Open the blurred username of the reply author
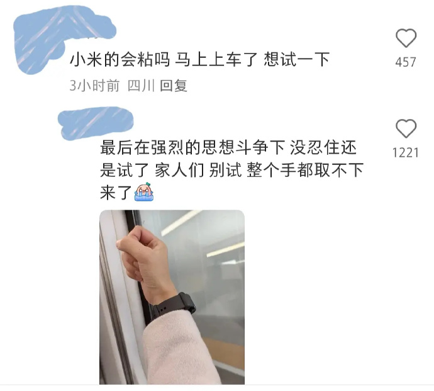This screenshot has width=434, height=391. (x=96, y=123)
